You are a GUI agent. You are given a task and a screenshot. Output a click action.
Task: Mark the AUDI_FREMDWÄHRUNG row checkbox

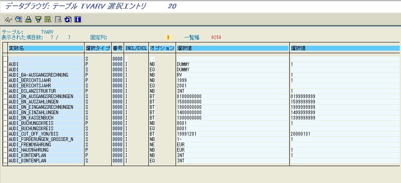pos(5,145)
